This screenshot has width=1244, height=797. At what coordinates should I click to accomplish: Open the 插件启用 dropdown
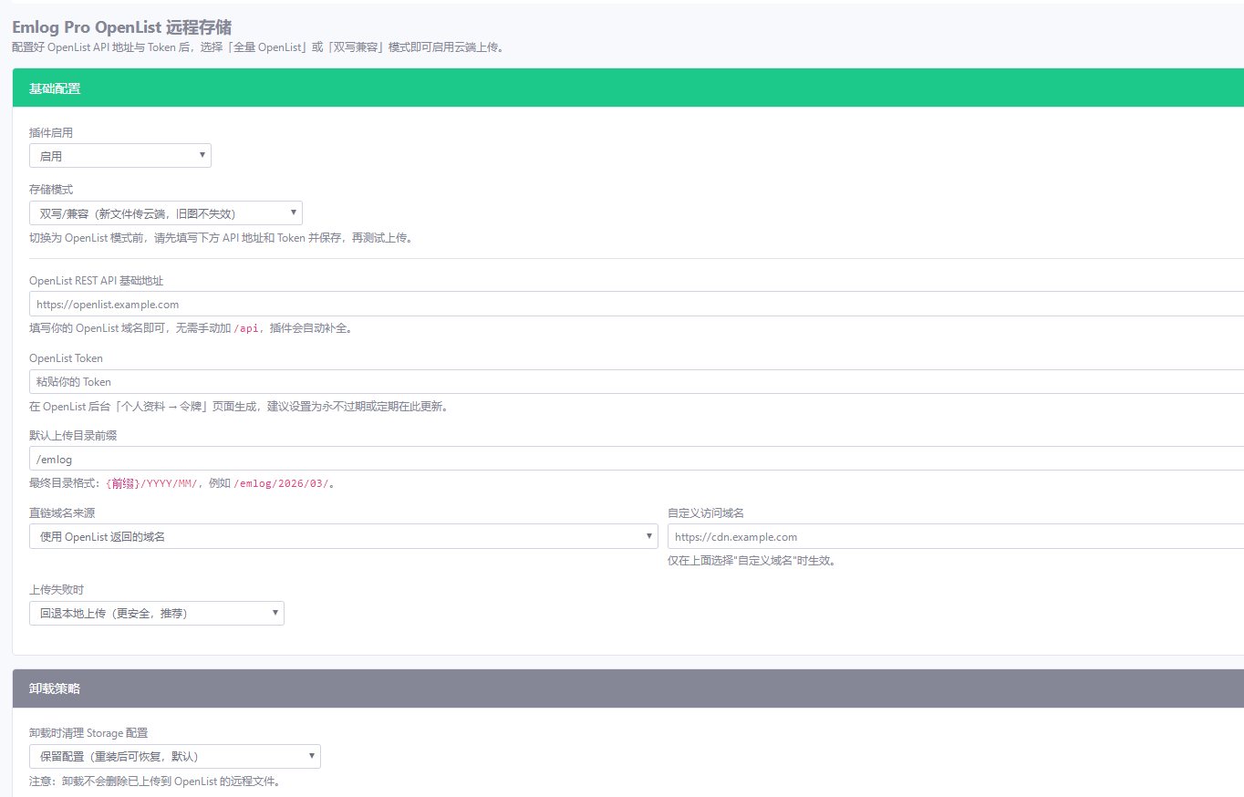click(x=120, y=156)
